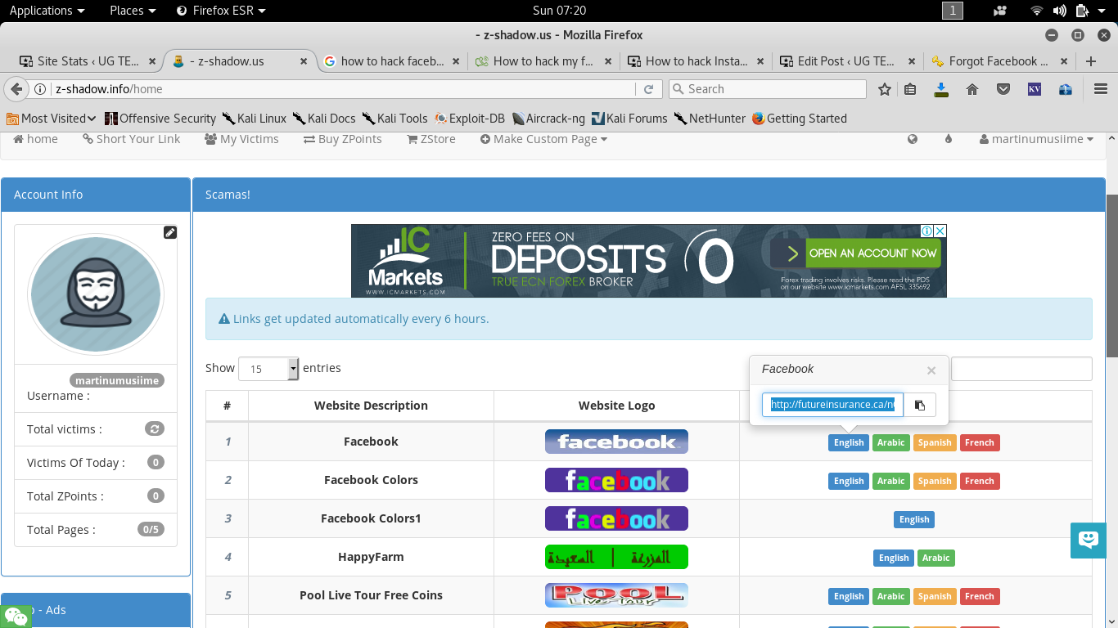Close the Facebook link popover

931,370
